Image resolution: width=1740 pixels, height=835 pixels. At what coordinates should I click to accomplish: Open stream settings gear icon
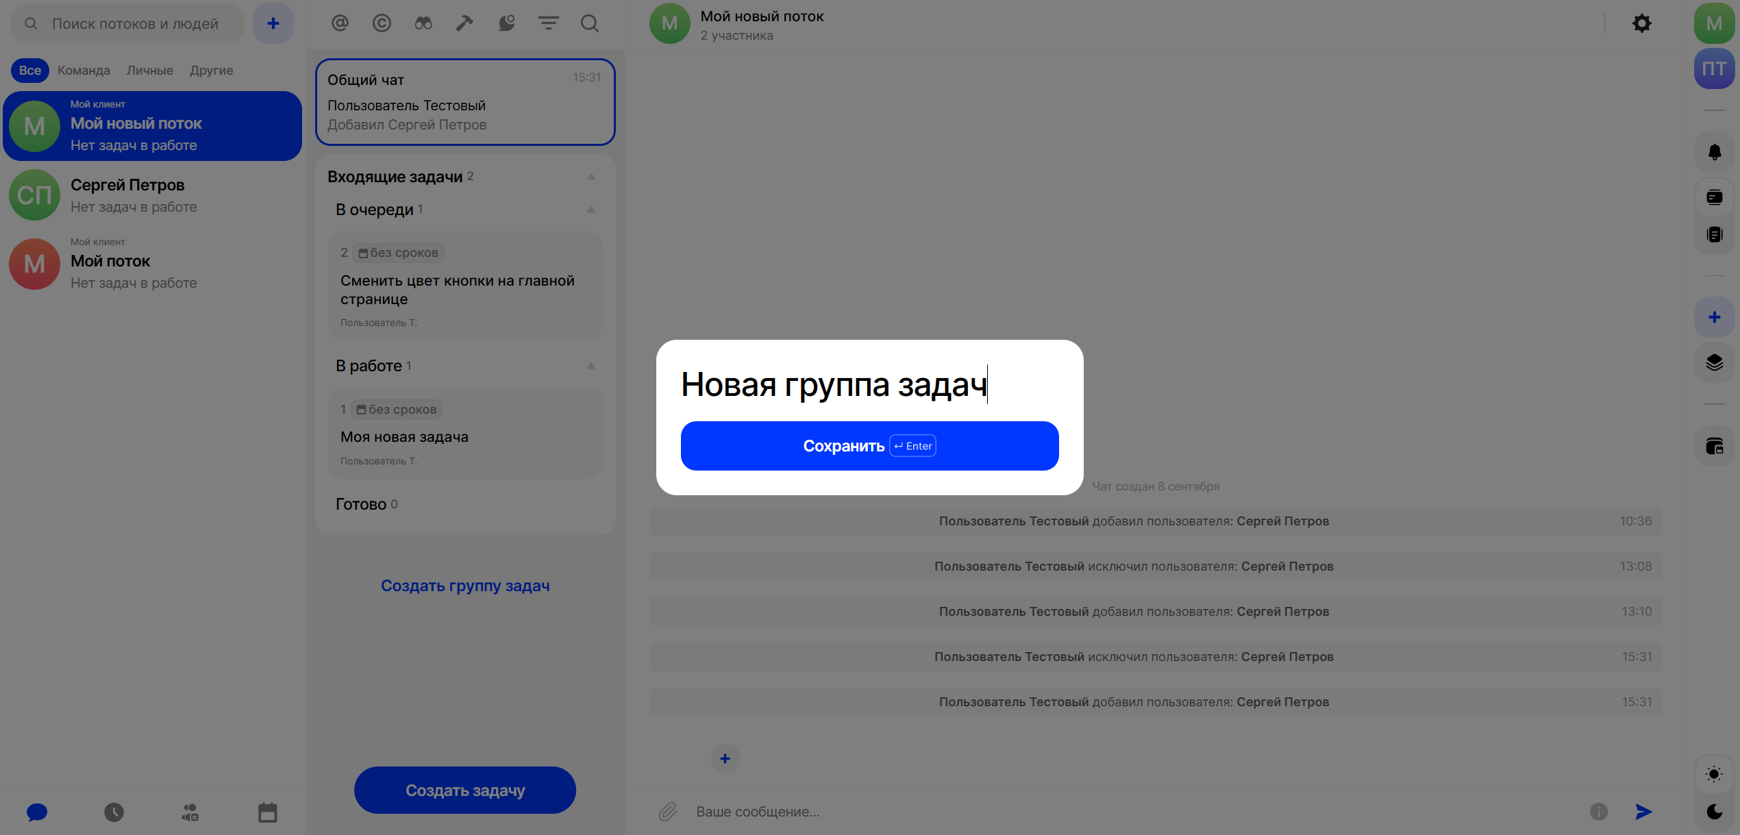1641,23
